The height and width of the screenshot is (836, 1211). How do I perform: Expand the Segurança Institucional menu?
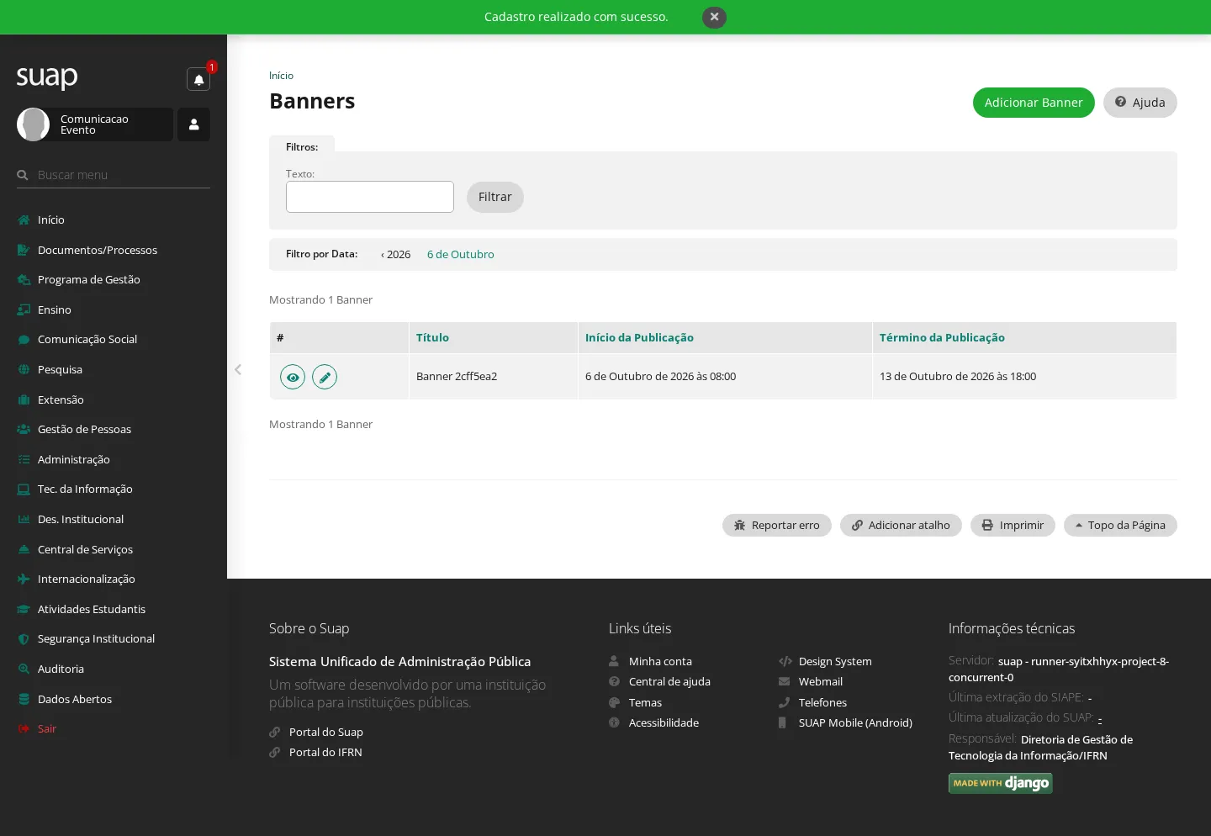tap(114, 638)
